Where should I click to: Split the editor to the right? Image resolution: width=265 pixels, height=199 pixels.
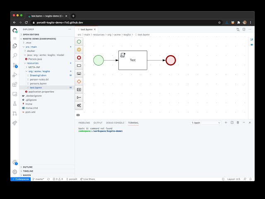click(244, 29)
